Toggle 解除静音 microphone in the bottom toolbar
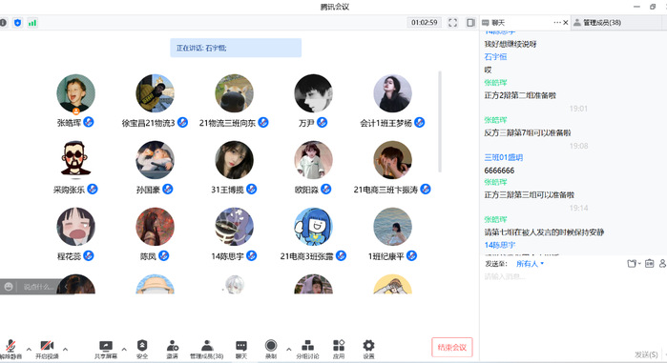 (x=10, y=350)
